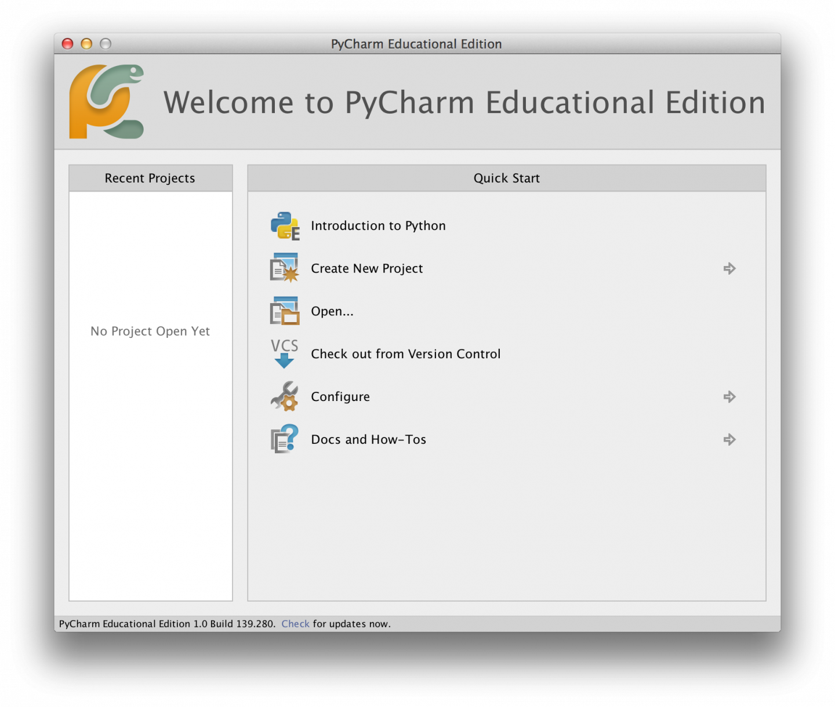Screen dimensions: 835x707
Task: Expand the arrow beside Configure
Action: pos(729,397)
